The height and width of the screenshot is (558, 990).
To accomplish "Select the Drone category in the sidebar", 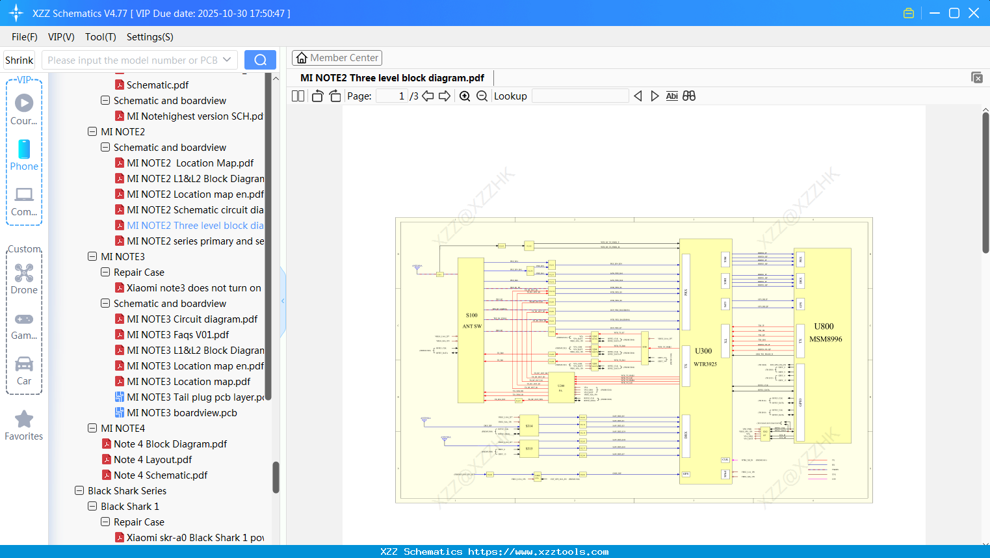I will click(24, 273).
